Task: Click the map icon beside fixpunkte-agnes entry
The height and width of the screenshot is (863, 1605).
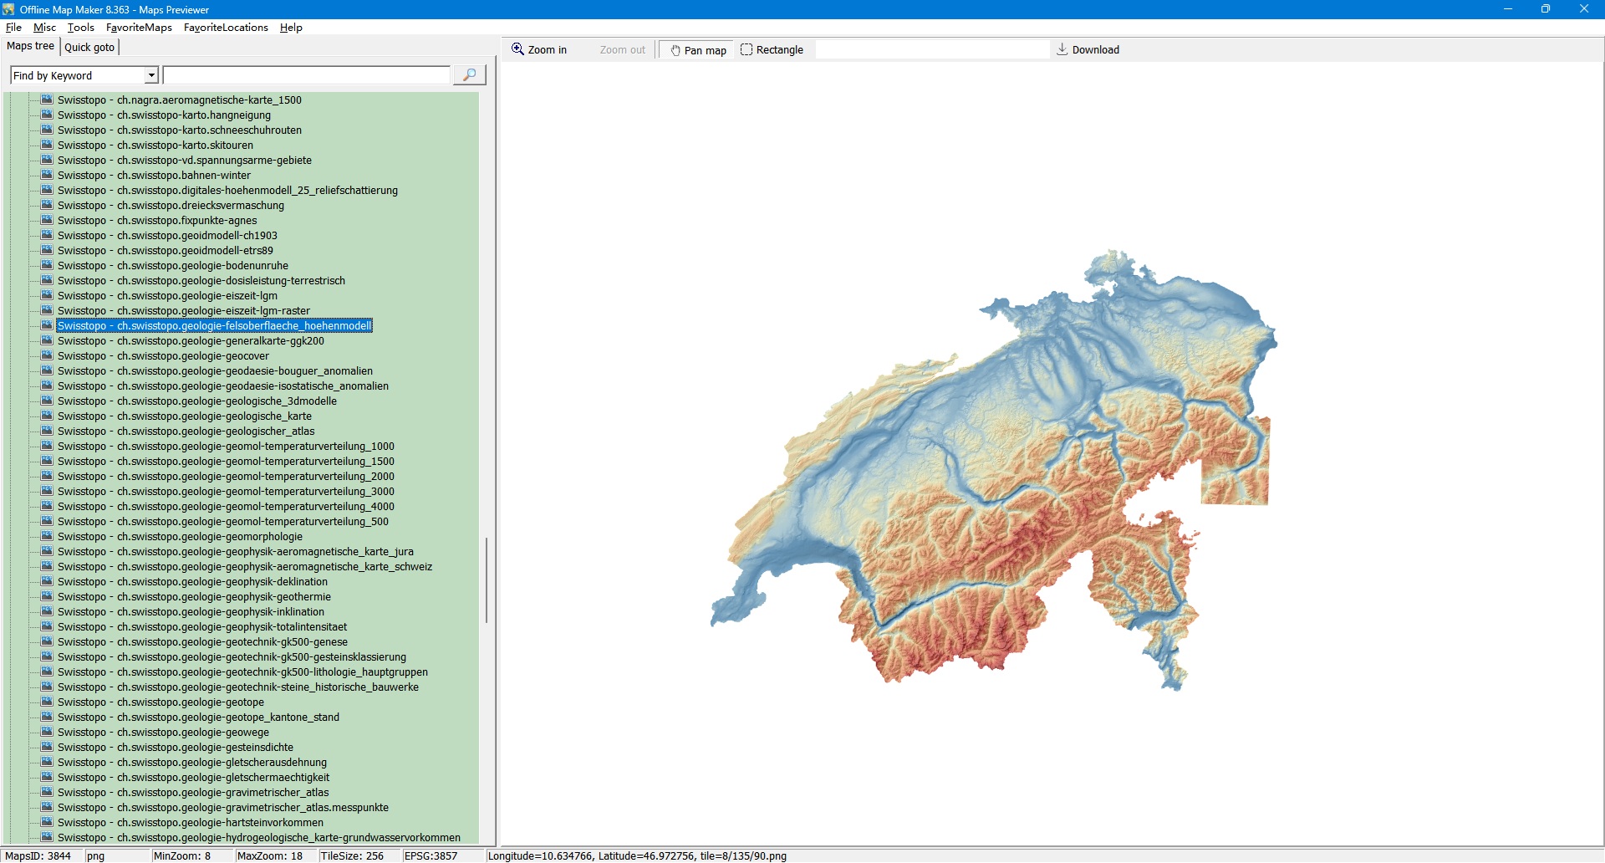Action: 47,220
